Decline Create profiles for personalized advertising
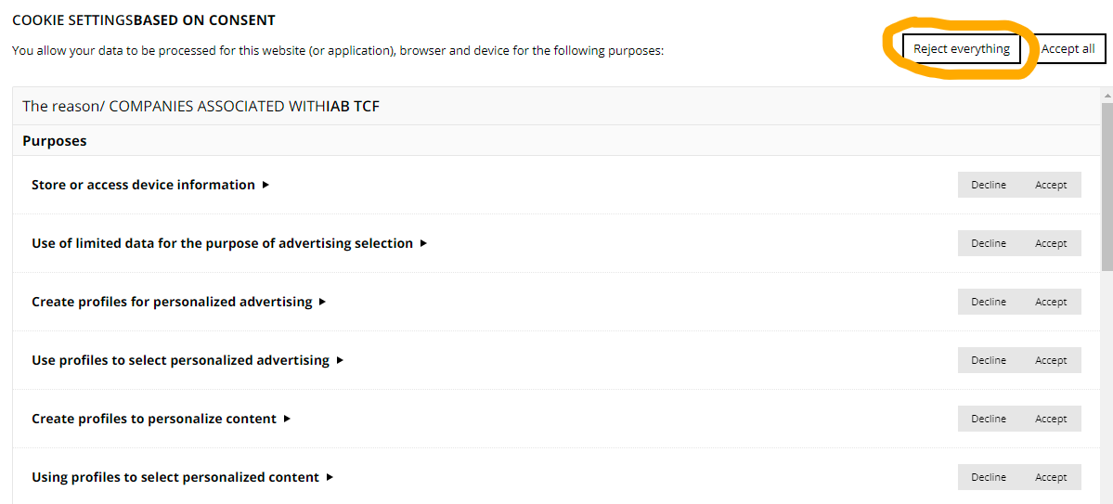The width and height of the screenshot is (1113, 504). (989, 302)
